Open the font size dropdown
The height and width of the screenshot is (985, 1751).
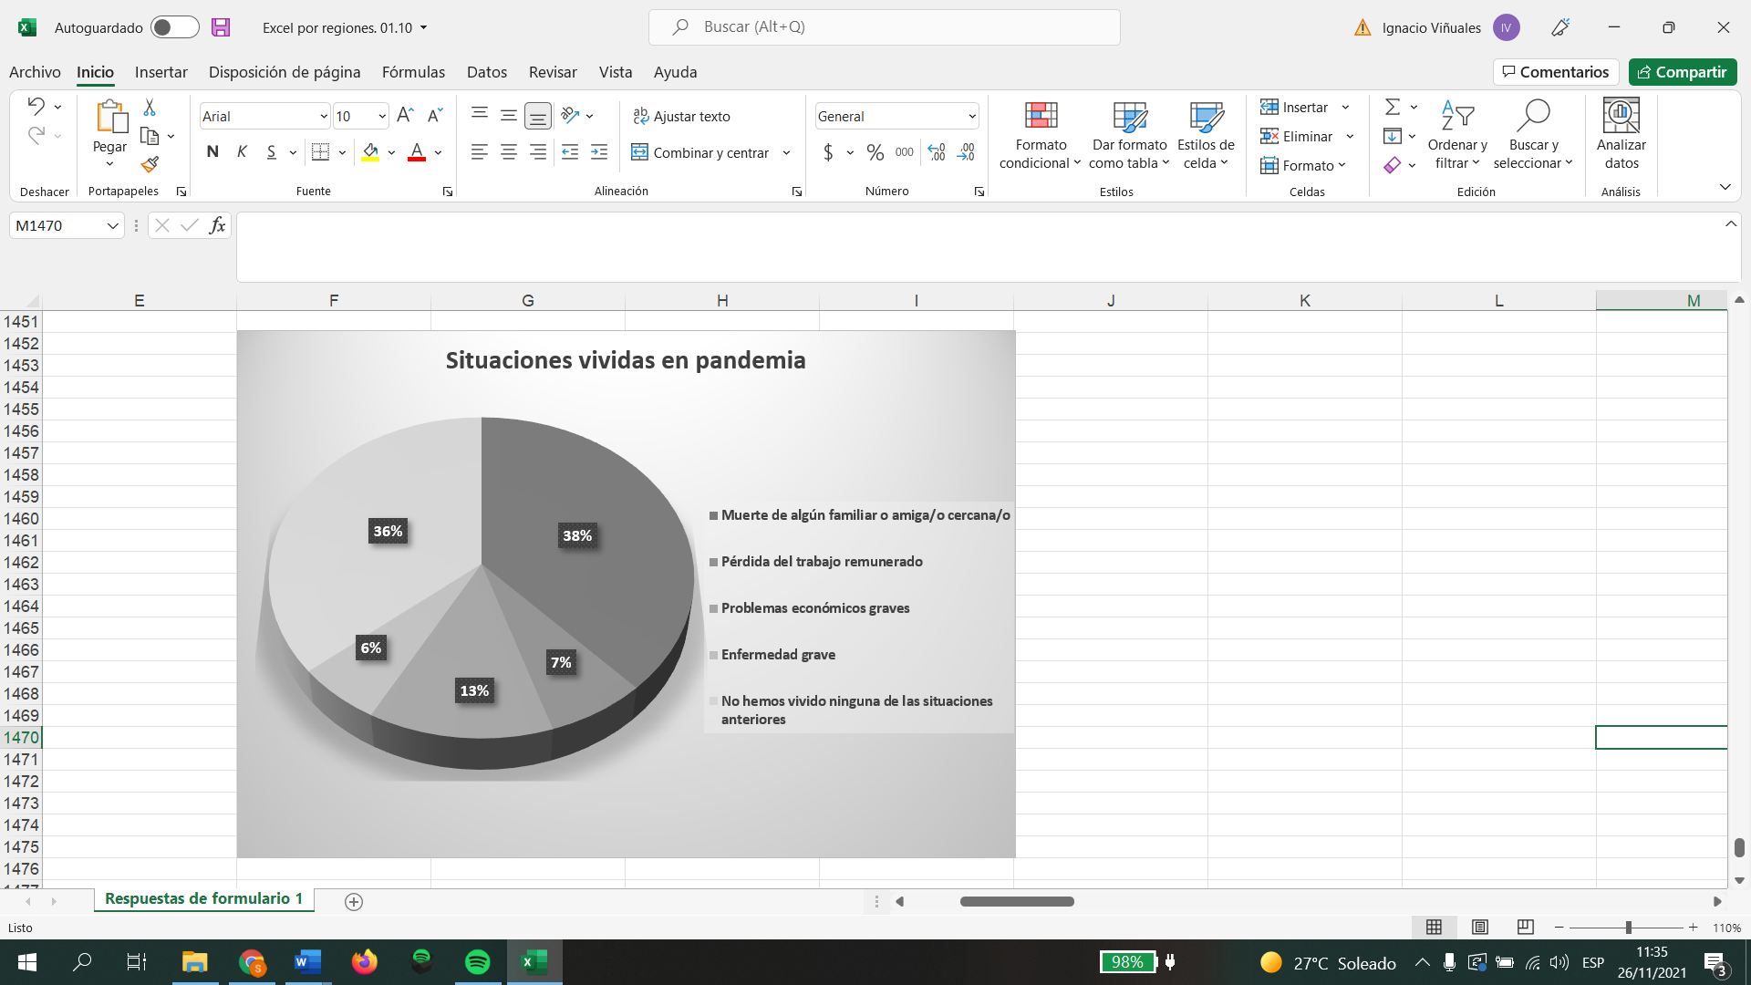tap(381, 116)
